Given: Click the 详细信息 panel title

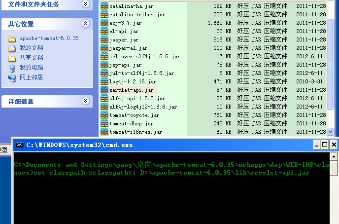Looking at the screenshot, I should point(21,101).
